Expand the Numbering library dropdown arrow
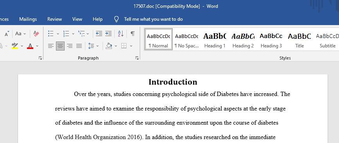This screenshot has width=339, height=143. (x=73, y=34)
